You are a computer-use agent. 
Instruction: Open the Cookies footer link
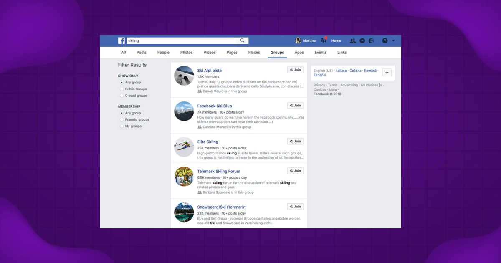[x=320, y=90]
